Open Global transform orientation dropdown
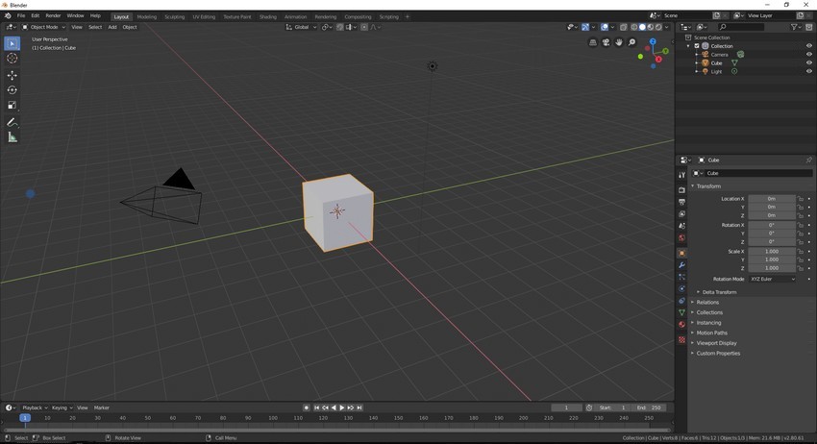The width and height of the screenshot is (817, 444). point(301,27)
